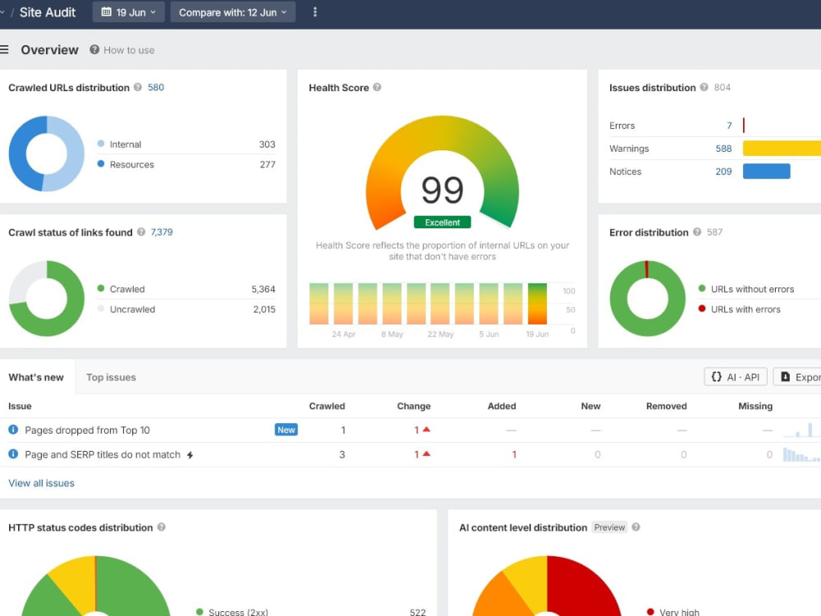
Task: Click info icon for Page and SERP titles issue
Action: pos(13,454)
